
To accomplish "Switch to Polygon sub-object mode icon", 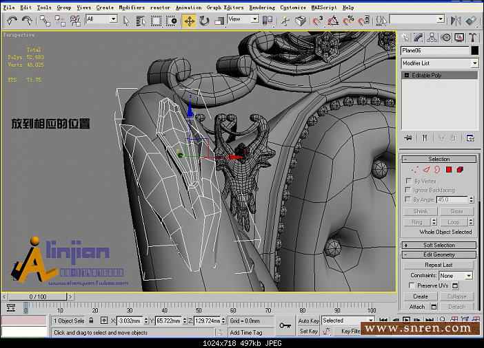I will pos(448,169).
